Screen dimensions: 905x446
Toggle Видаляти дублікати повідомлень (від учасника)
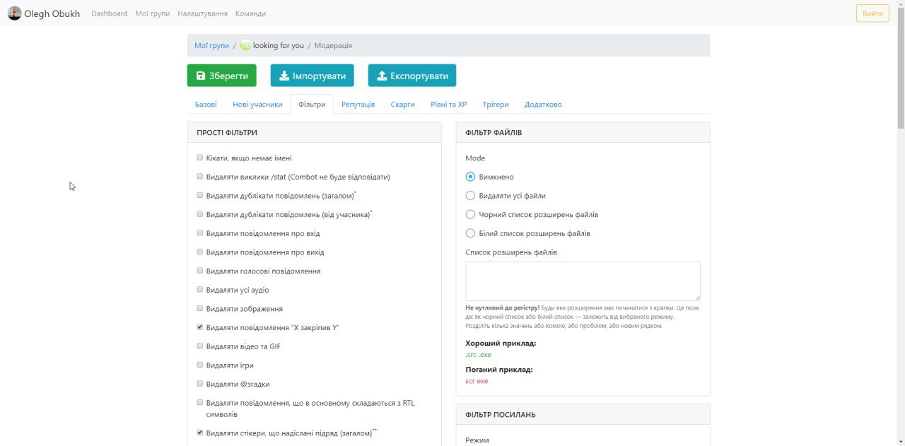point(200,214)
